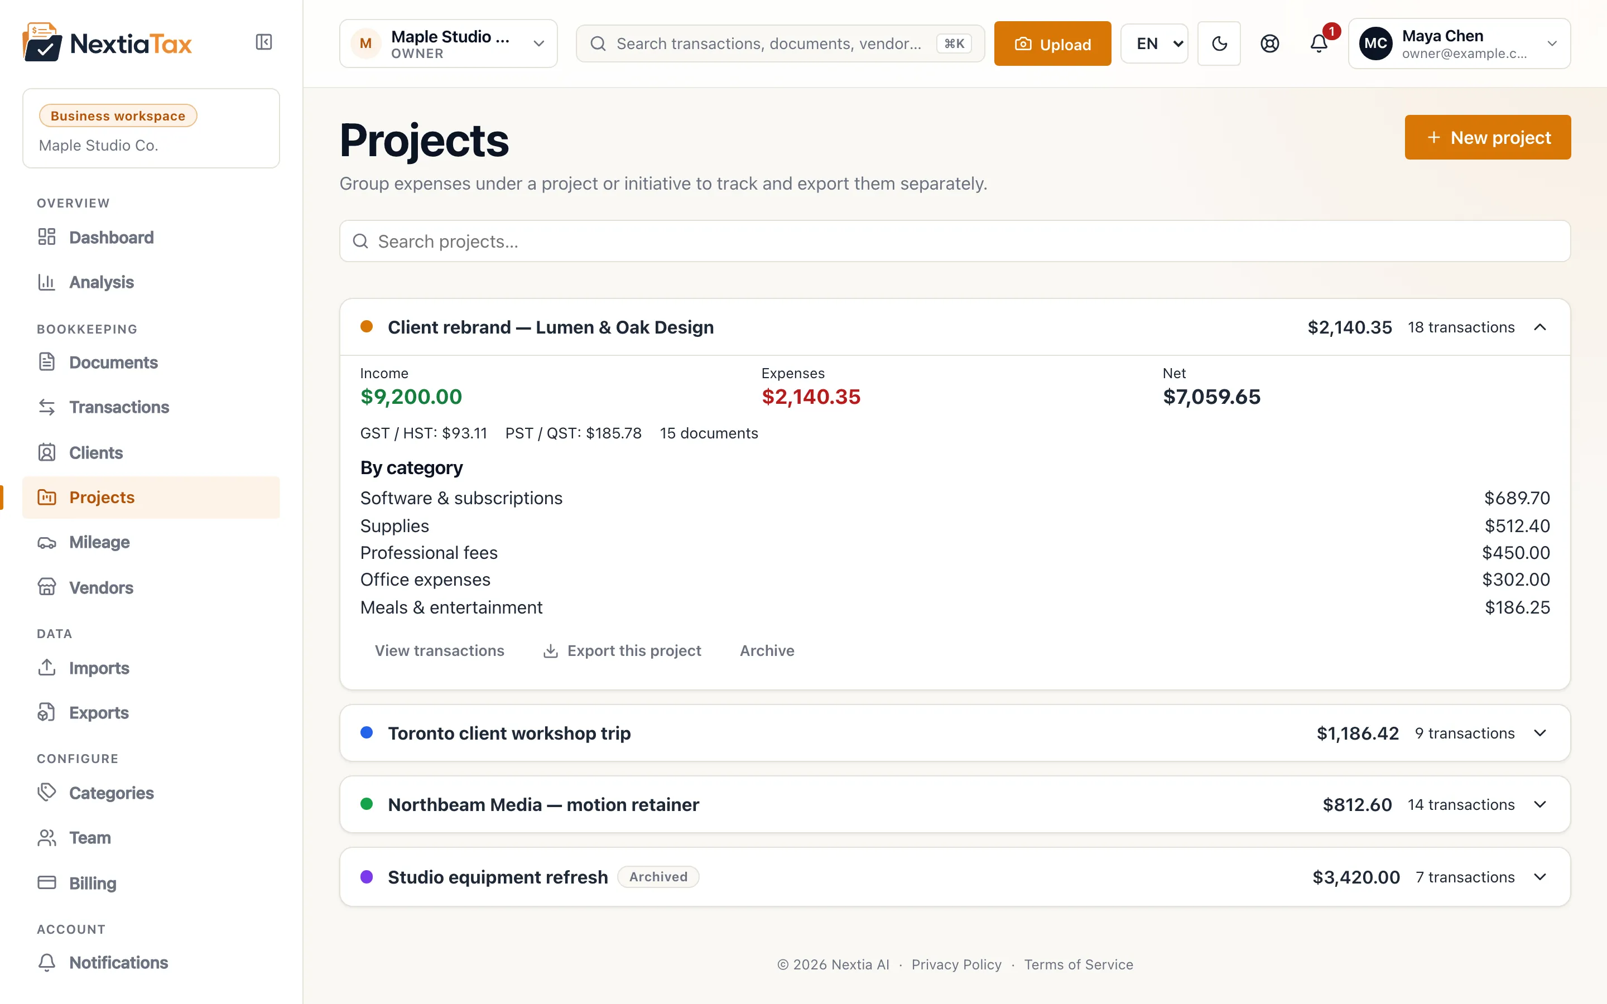Viewport: 1607px width, 1004px height.
Task: Open Transactions in sidebar
Action: [x=151, y=407]
